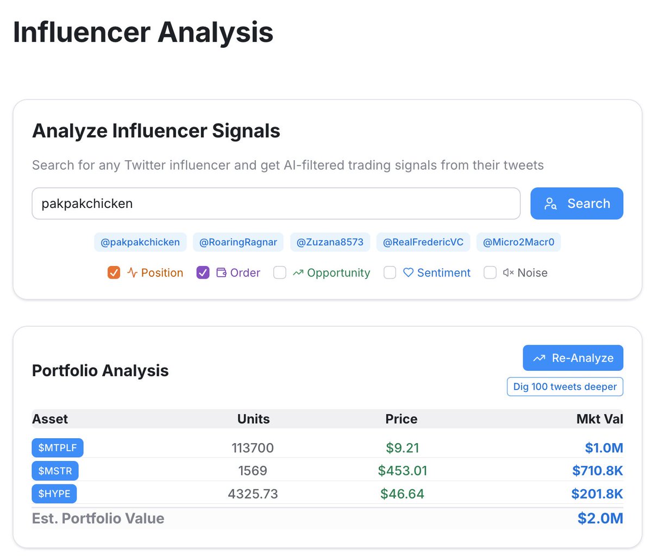Click the Position filter label
This screenshot has height=556, width=652.
coord(162,273)
